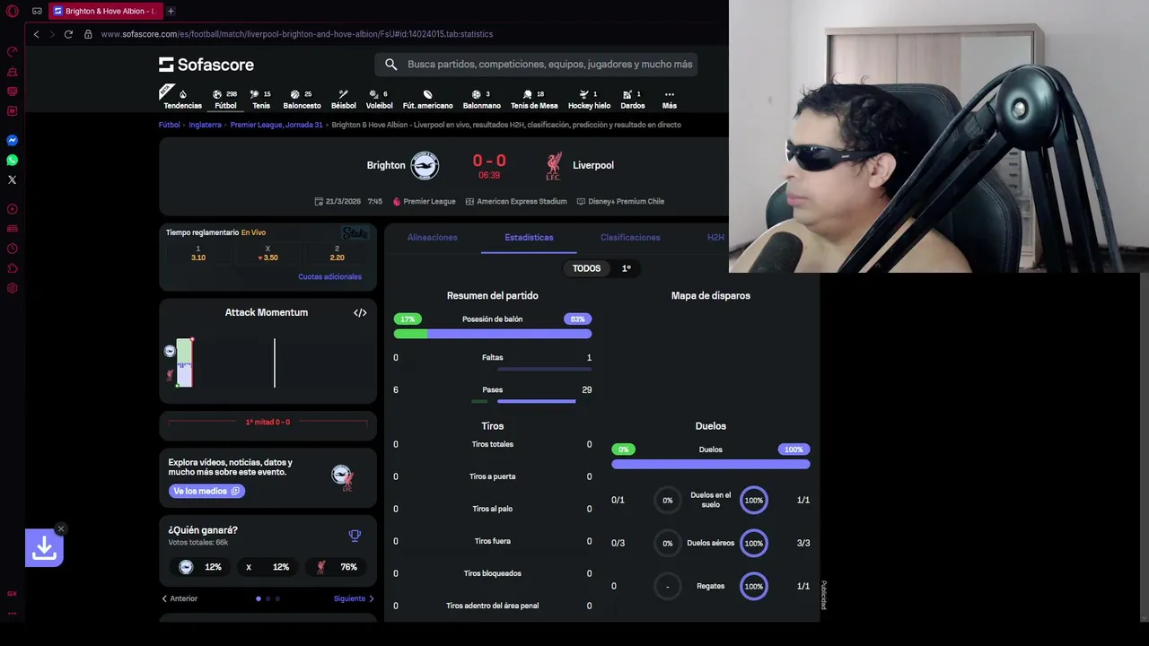Viewport: 1149px width, 646px height.
Task: View site security lock information
Action: 88,34
